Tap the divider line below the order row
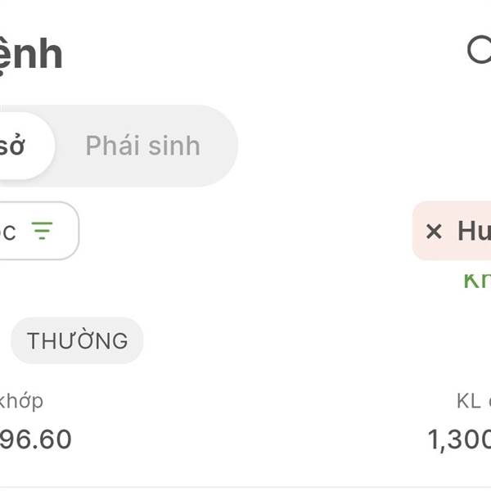The height and width of the screenshot is (491, 491). click(245, 487)
